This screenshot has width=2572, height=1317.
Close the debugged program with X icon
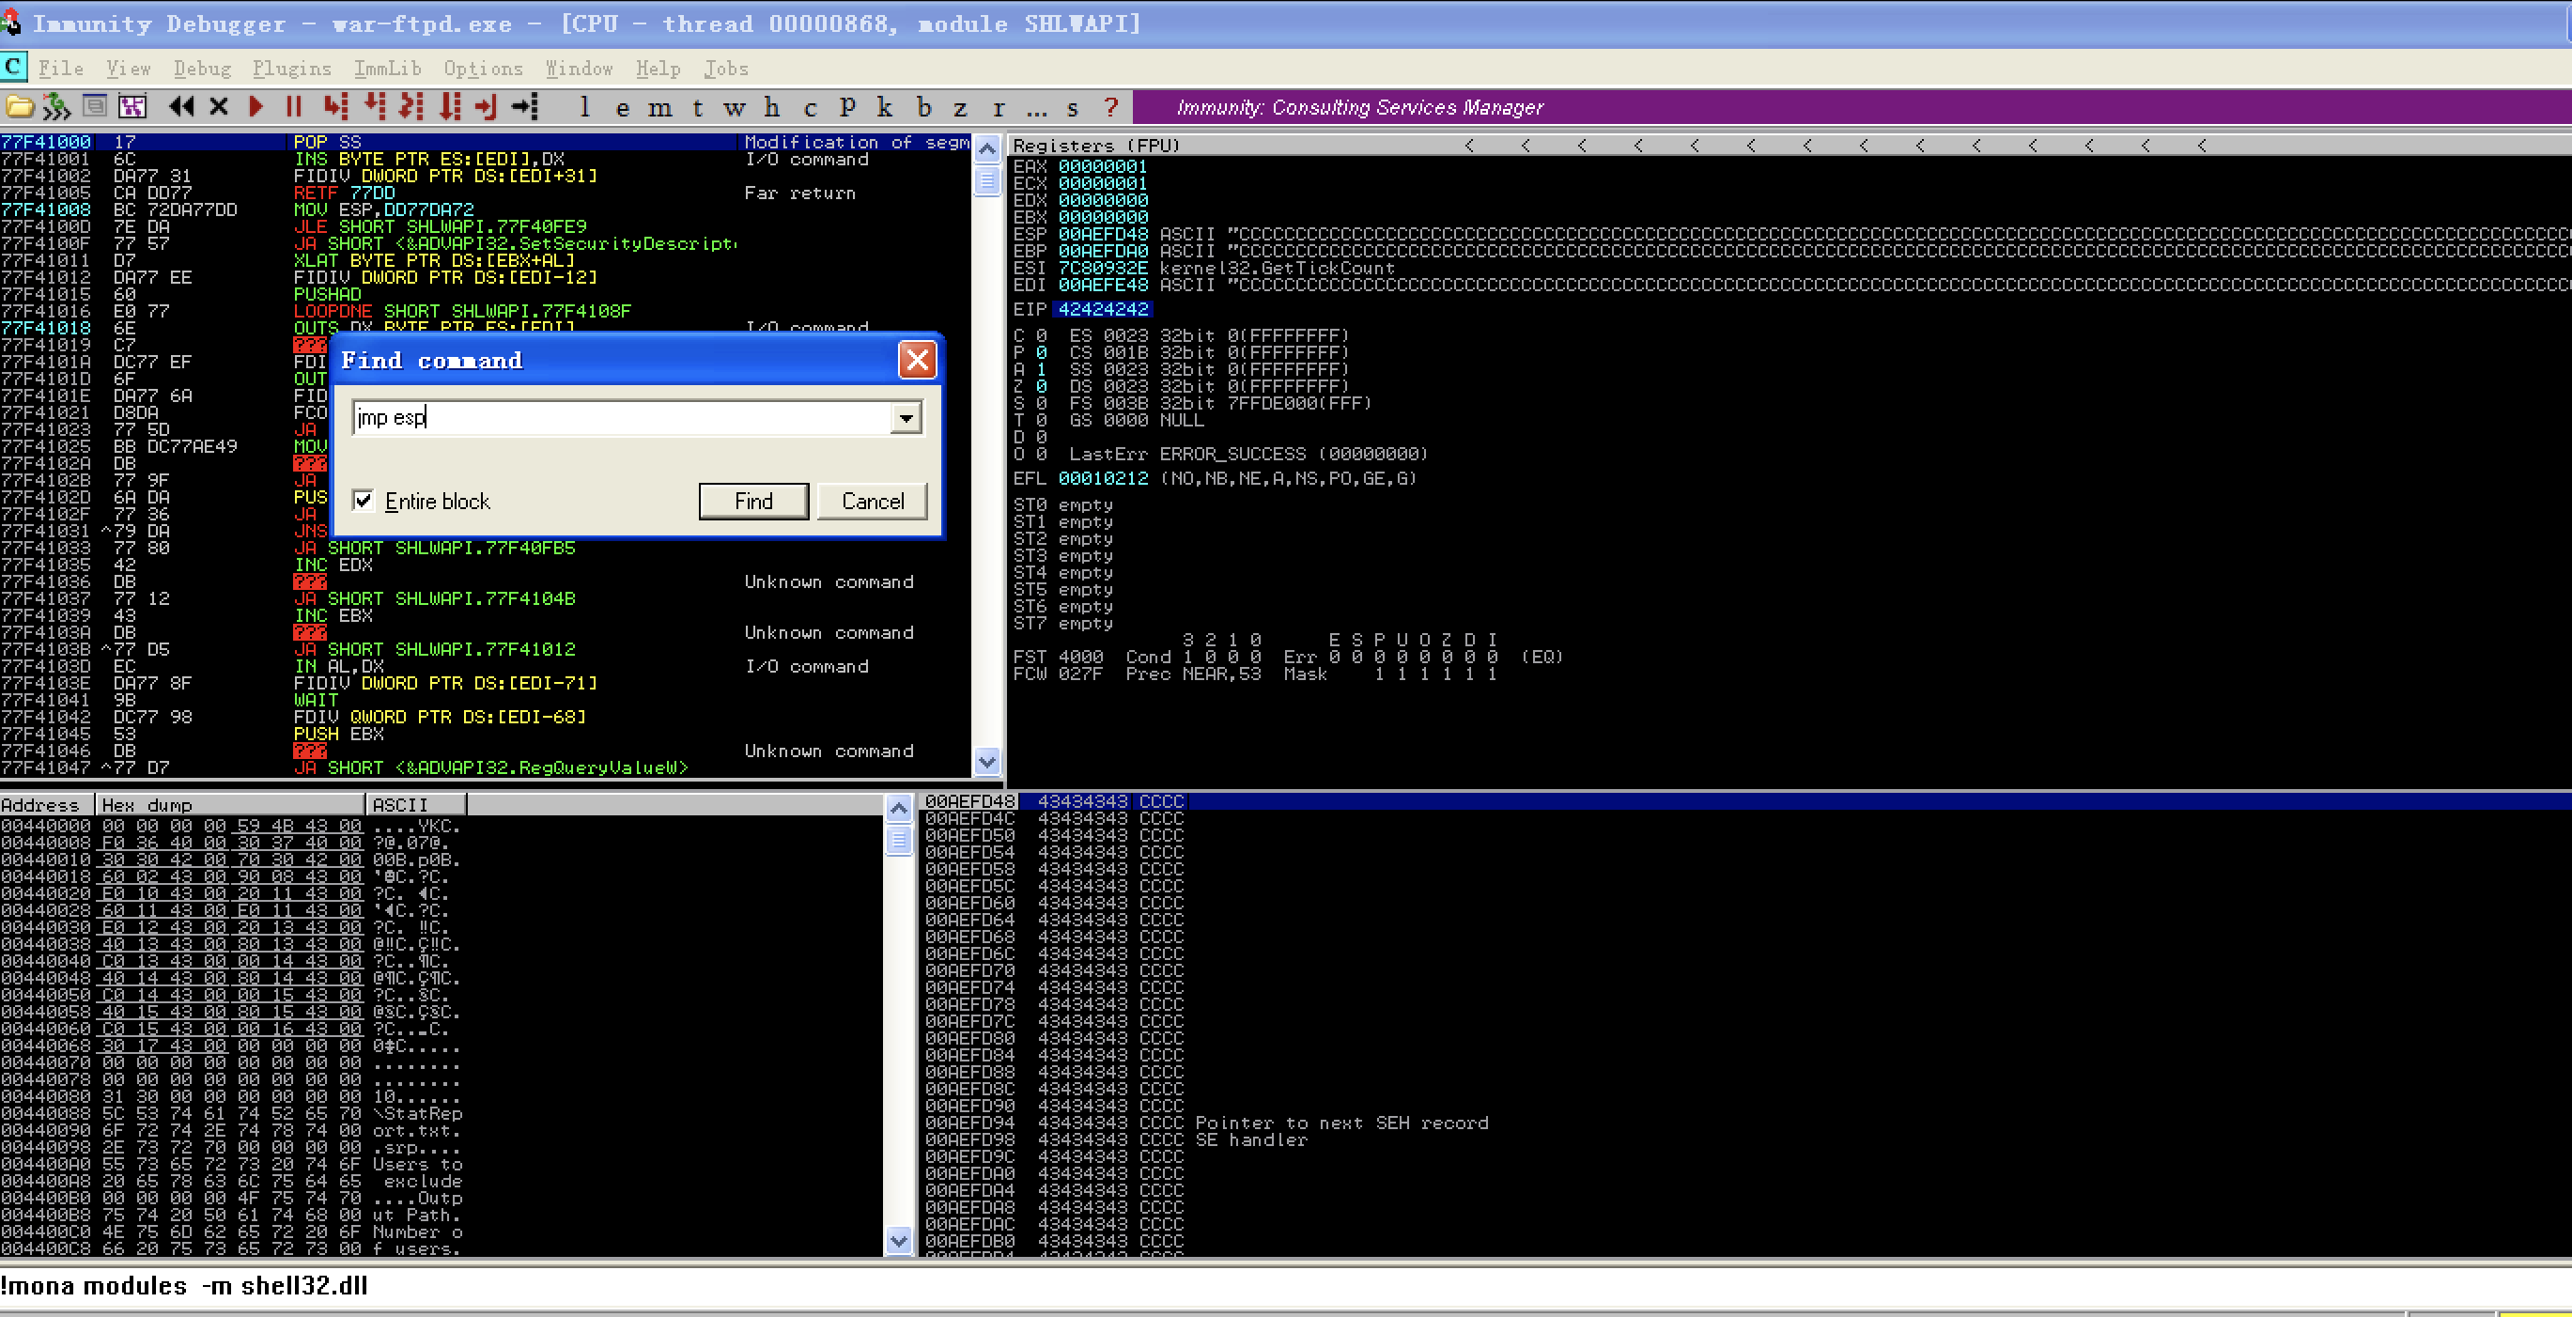(x=219, y=106)
